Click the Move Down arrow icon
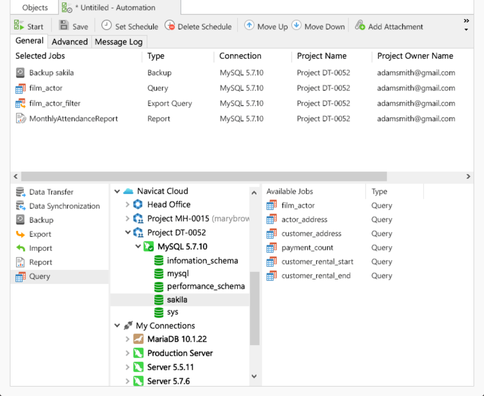The height and width of the screenshot is (396, 484). coord(297,26)
